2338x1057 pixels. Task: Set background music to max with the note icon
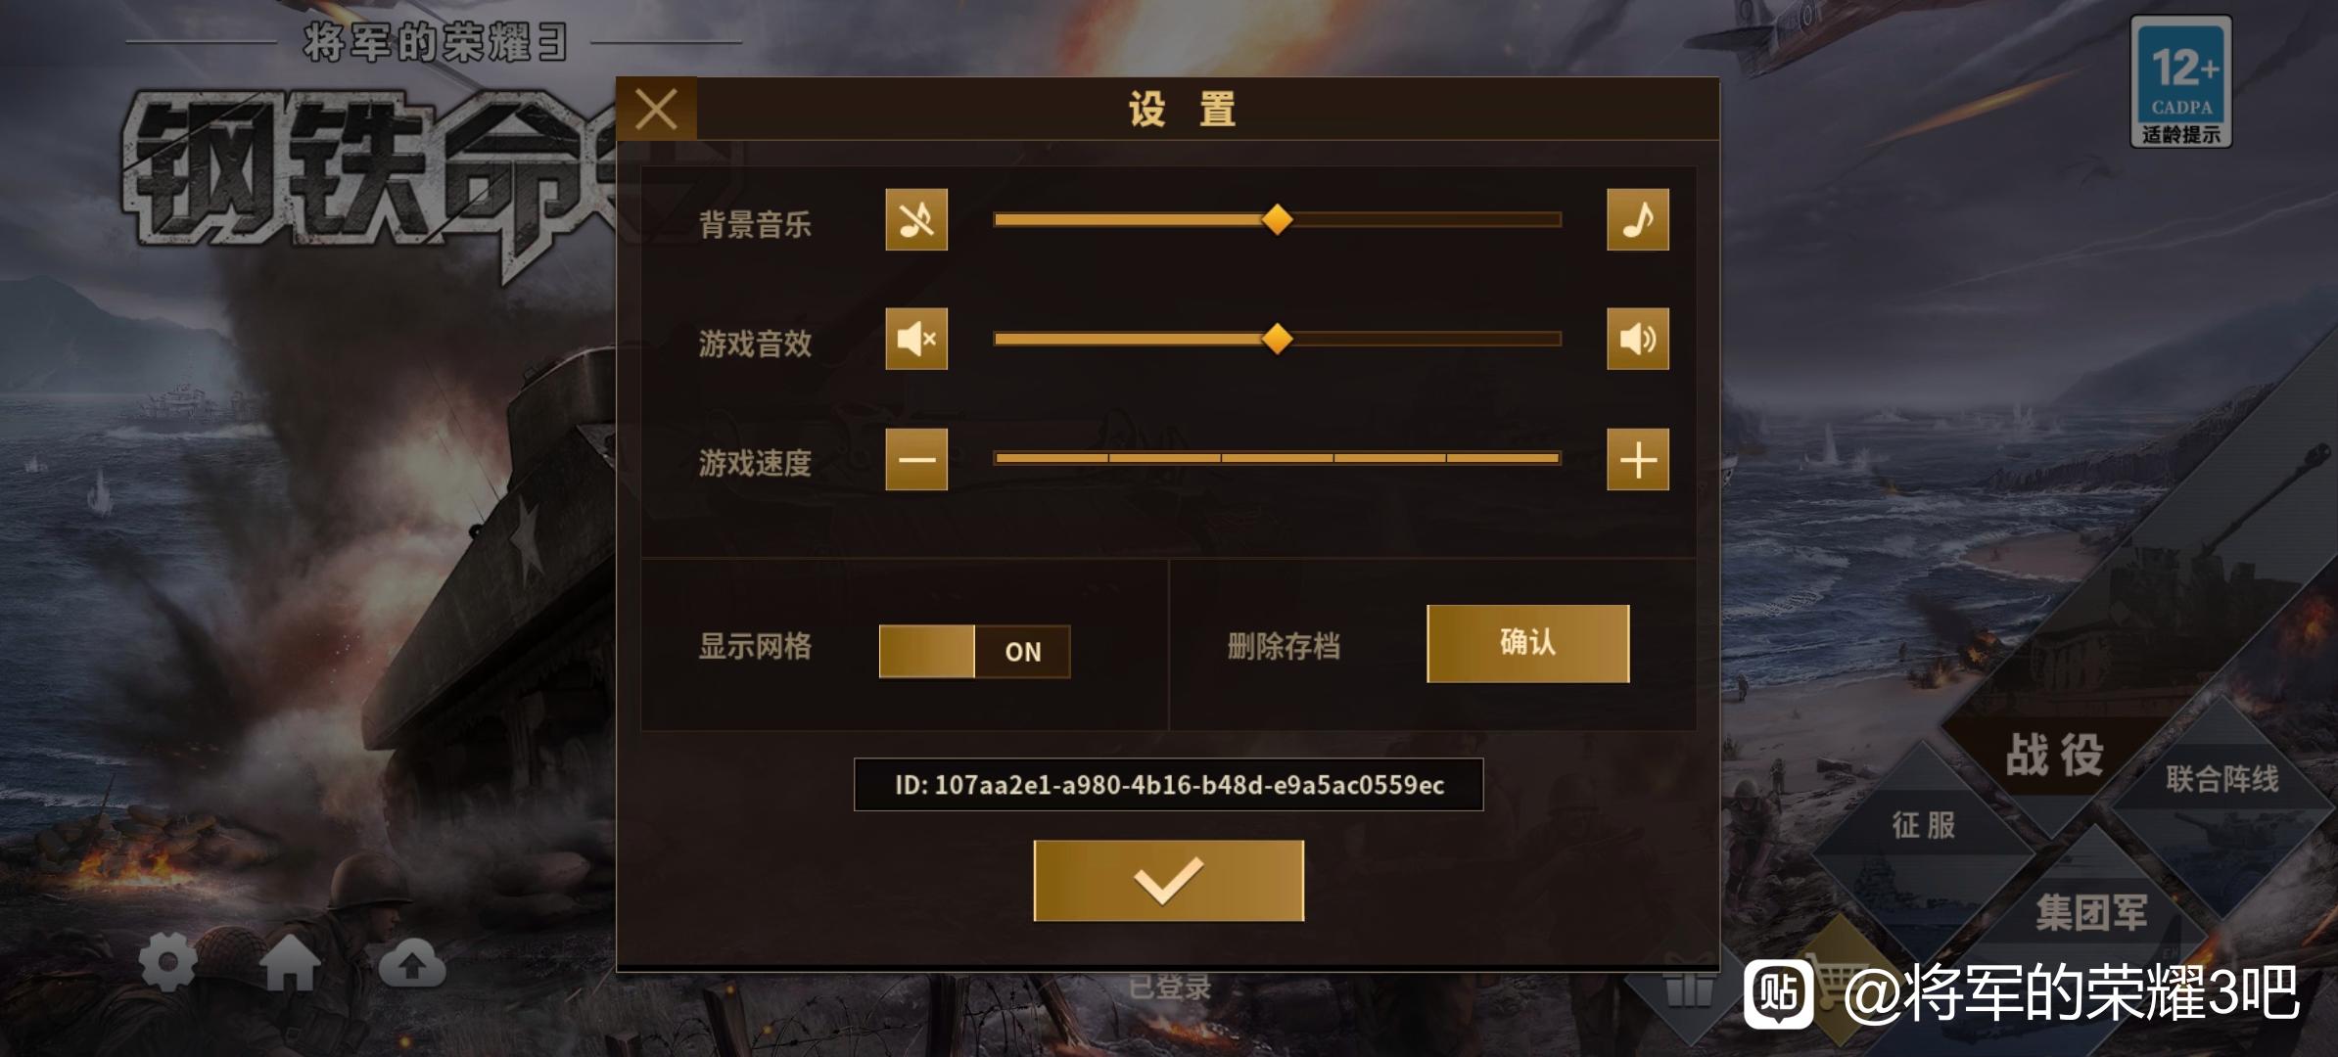1637,219
